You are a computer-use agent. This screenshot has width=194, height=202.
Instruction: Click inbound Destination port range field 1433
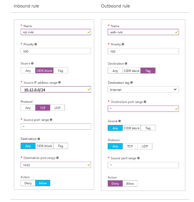tap(56, 165)
